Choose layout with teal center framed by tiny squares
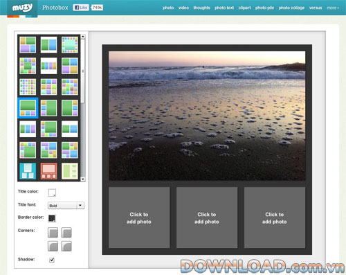The width and height of the screenshot is (346, 275). pos(70,45)
